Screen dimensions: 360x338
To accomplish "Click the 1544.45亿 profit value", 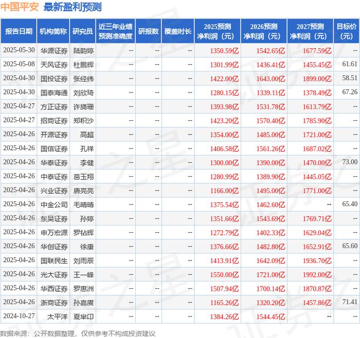I will point(271,316).
